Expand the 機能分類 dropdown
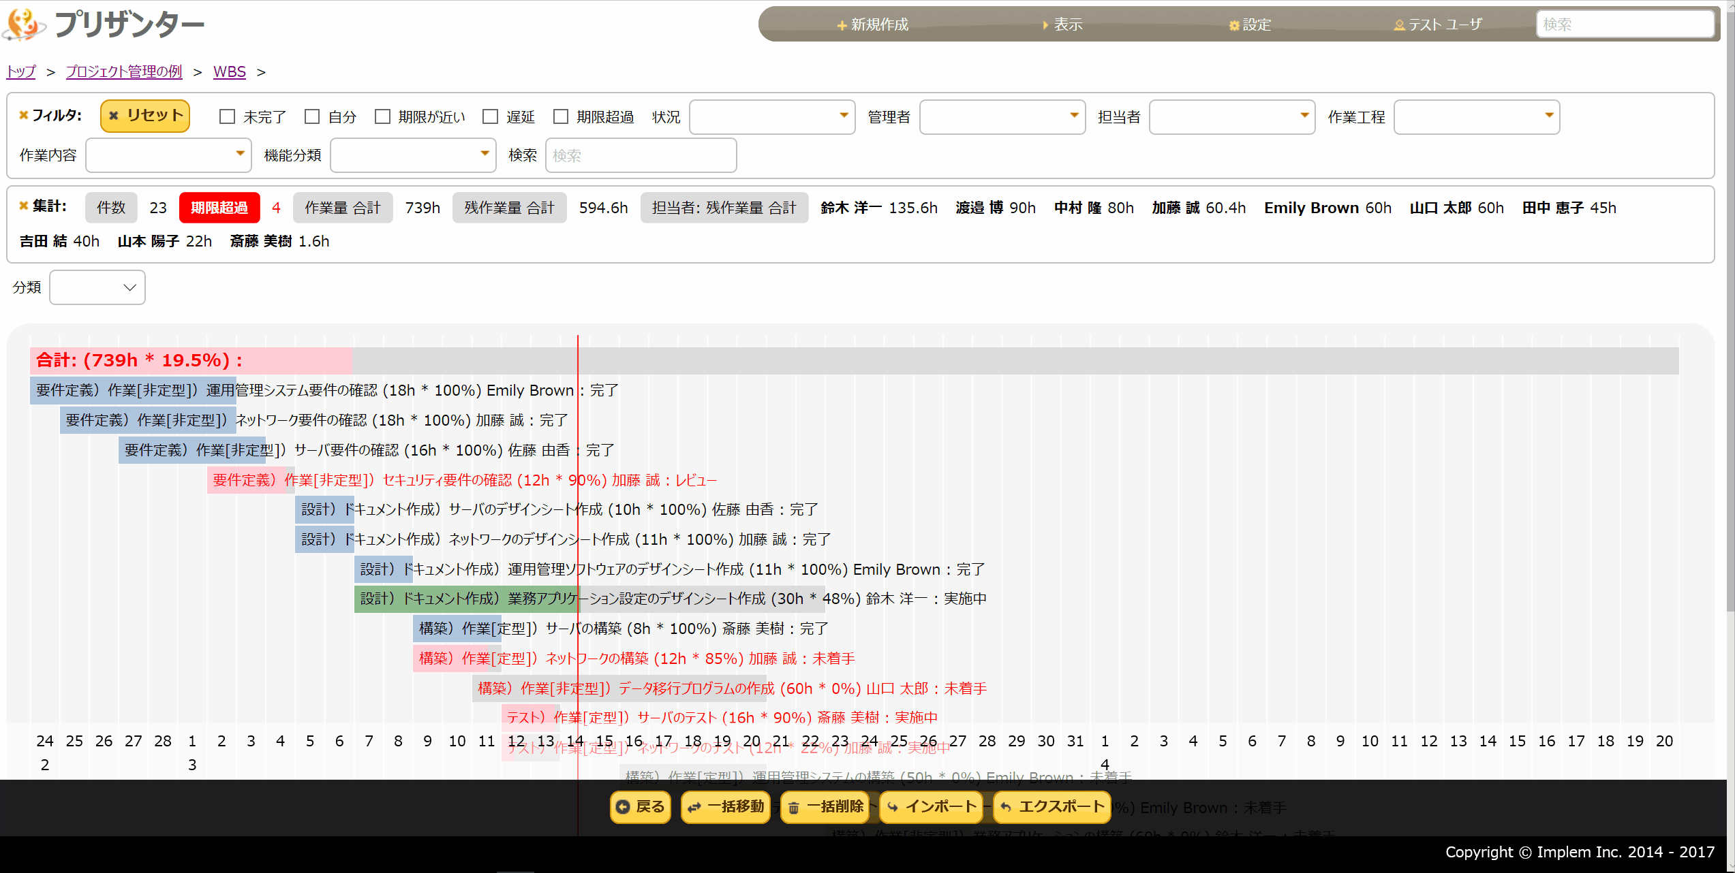Viewport: 1735px width, 873px height. (x=413, y=155)
